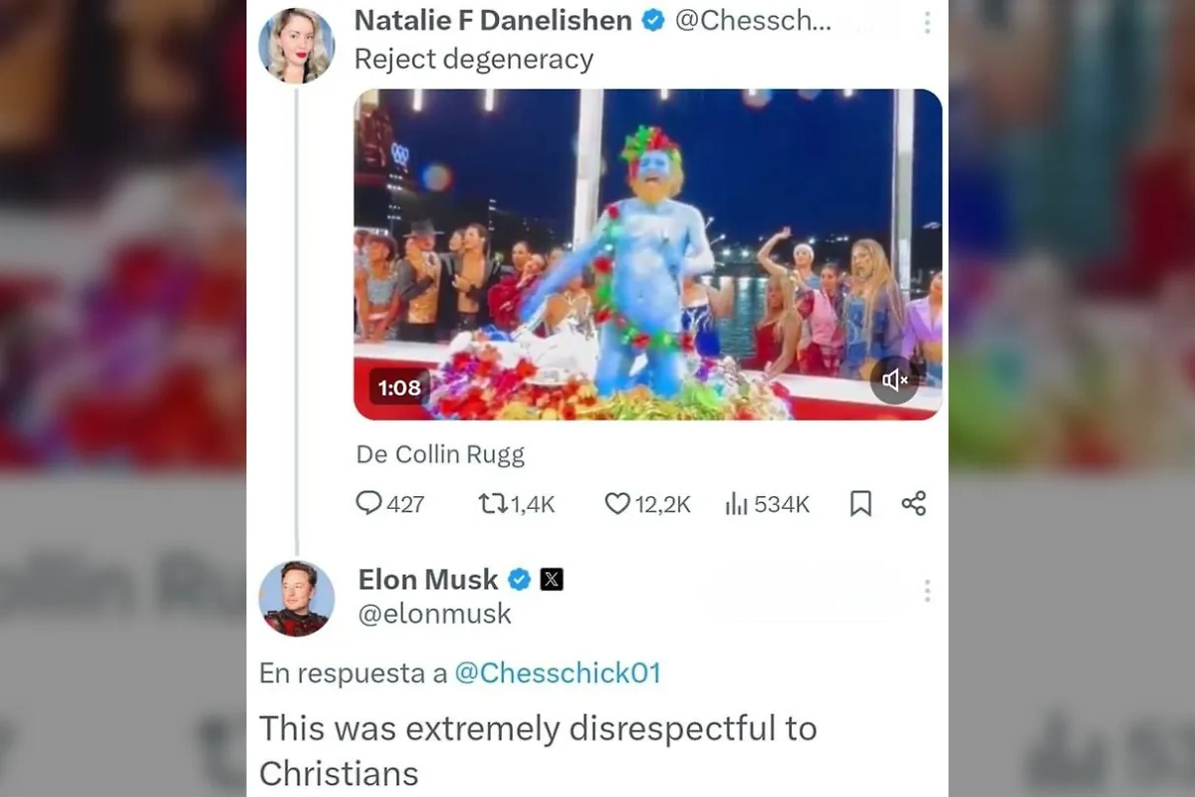Image resolution: width=1195 pixels, height=797 pixels.
Task: Open the Collin Rugg source link
Action: pos(440,454)
